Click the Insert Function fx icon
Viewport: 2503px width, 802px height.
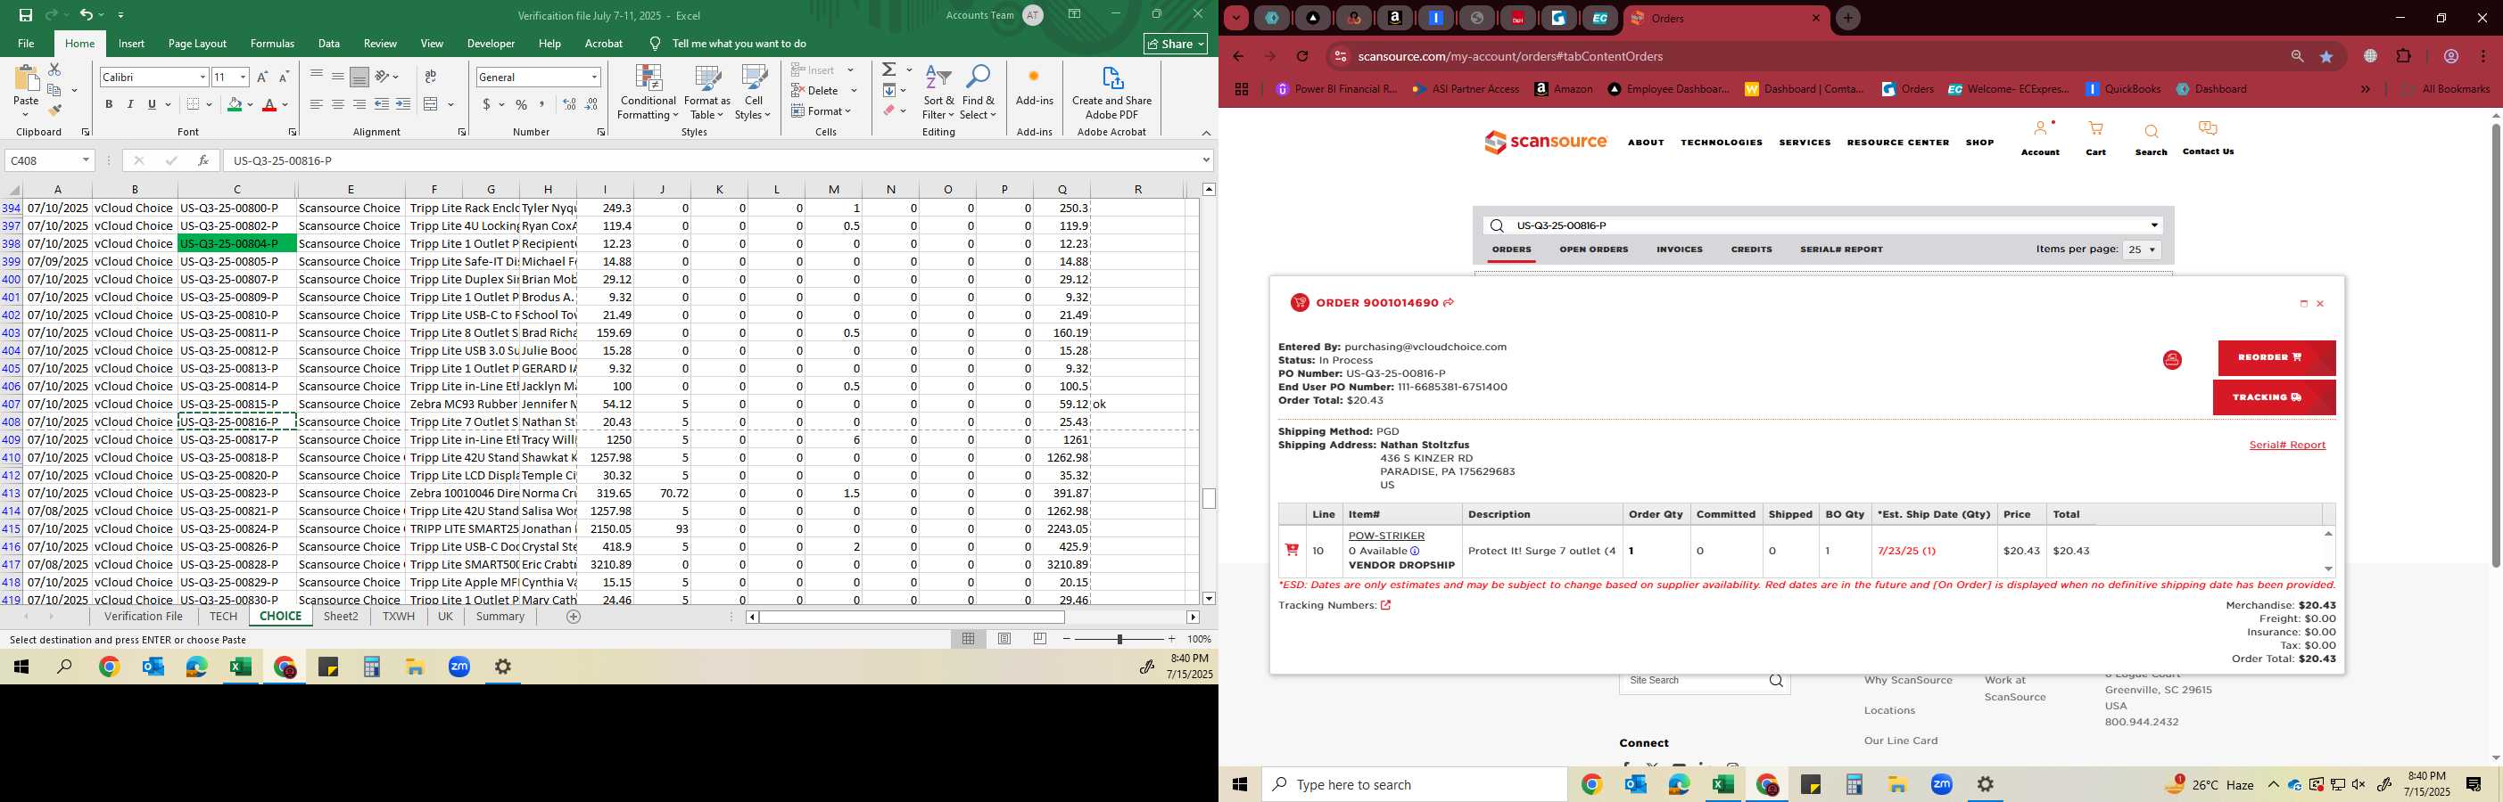[203, 160]
